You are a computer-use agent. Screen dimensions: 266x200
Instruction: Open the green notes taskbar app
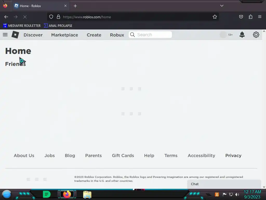click(x=47, y=194)
